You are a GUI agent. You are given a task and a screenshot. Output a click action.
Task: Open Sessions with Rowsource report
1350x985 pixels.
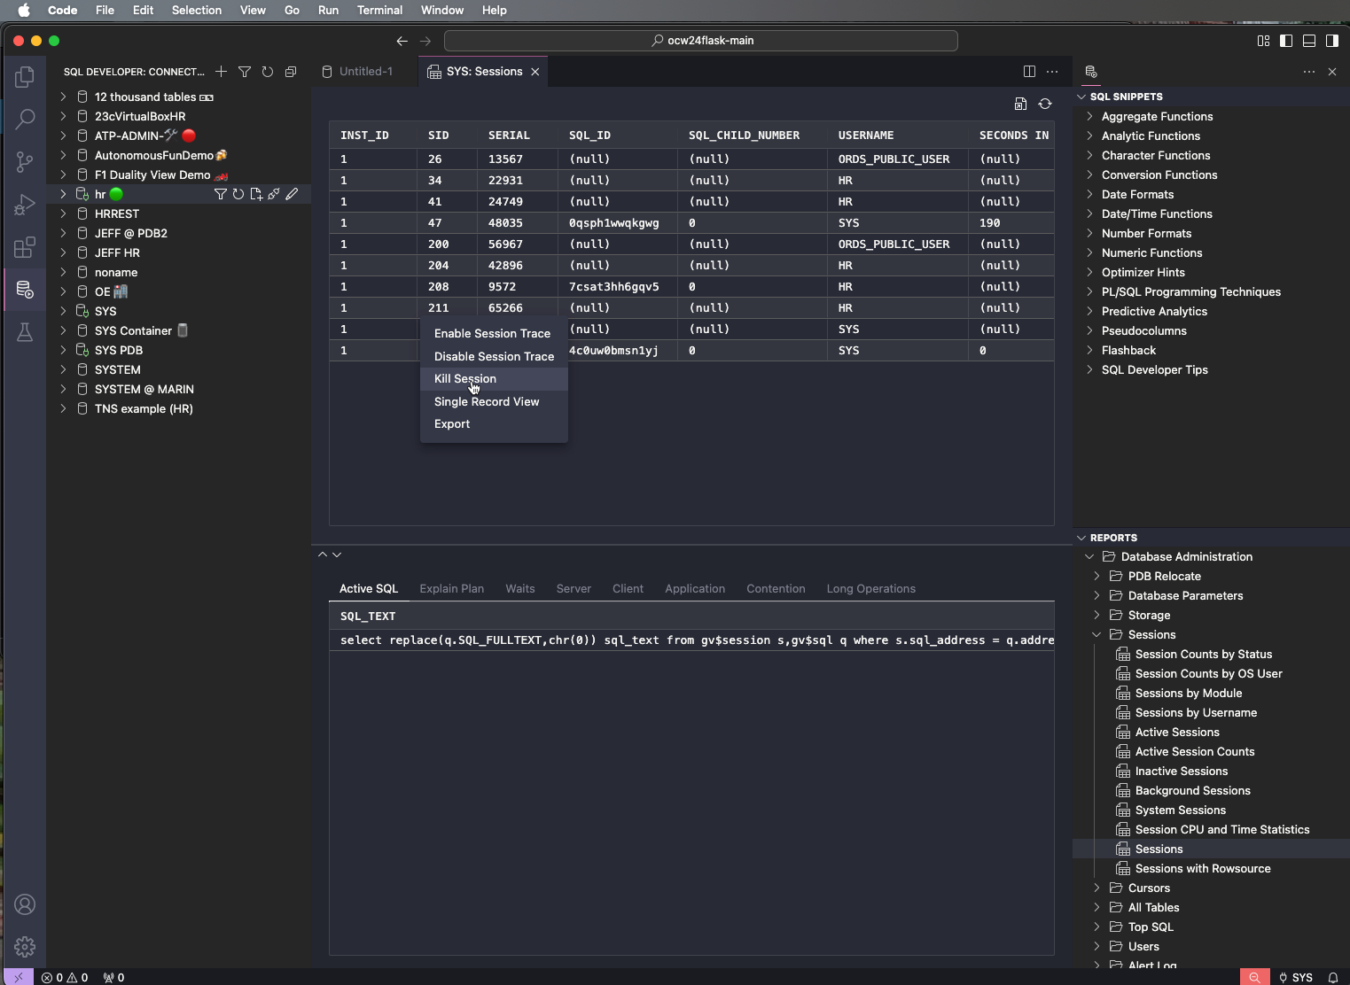click(1203, 868)
